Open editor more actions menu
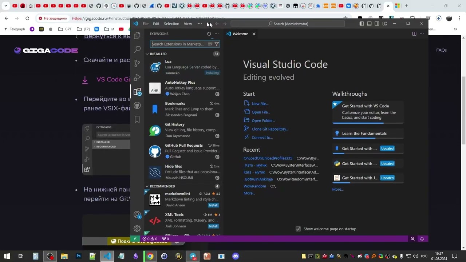Image resolution: width=466 pixels, height=262 pixels. (422, 34)
